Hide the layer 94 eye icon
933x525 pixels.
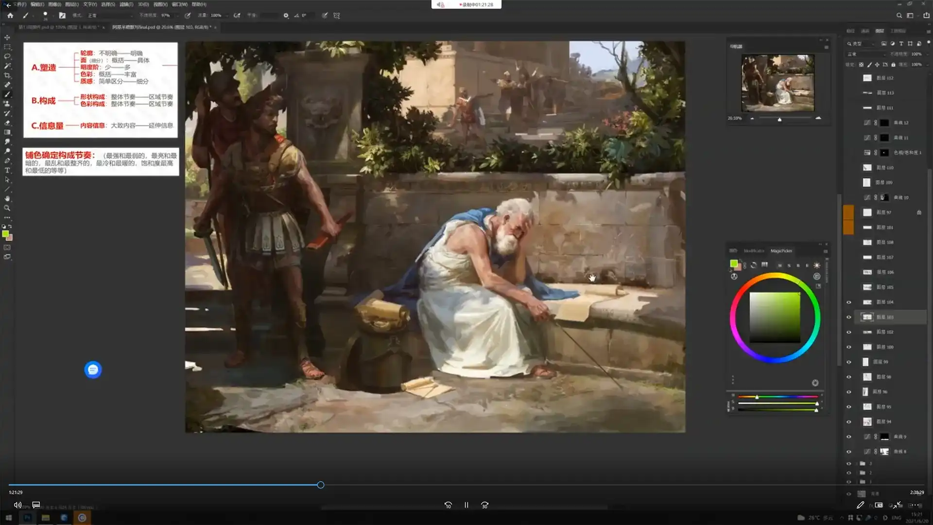point(849,422)
